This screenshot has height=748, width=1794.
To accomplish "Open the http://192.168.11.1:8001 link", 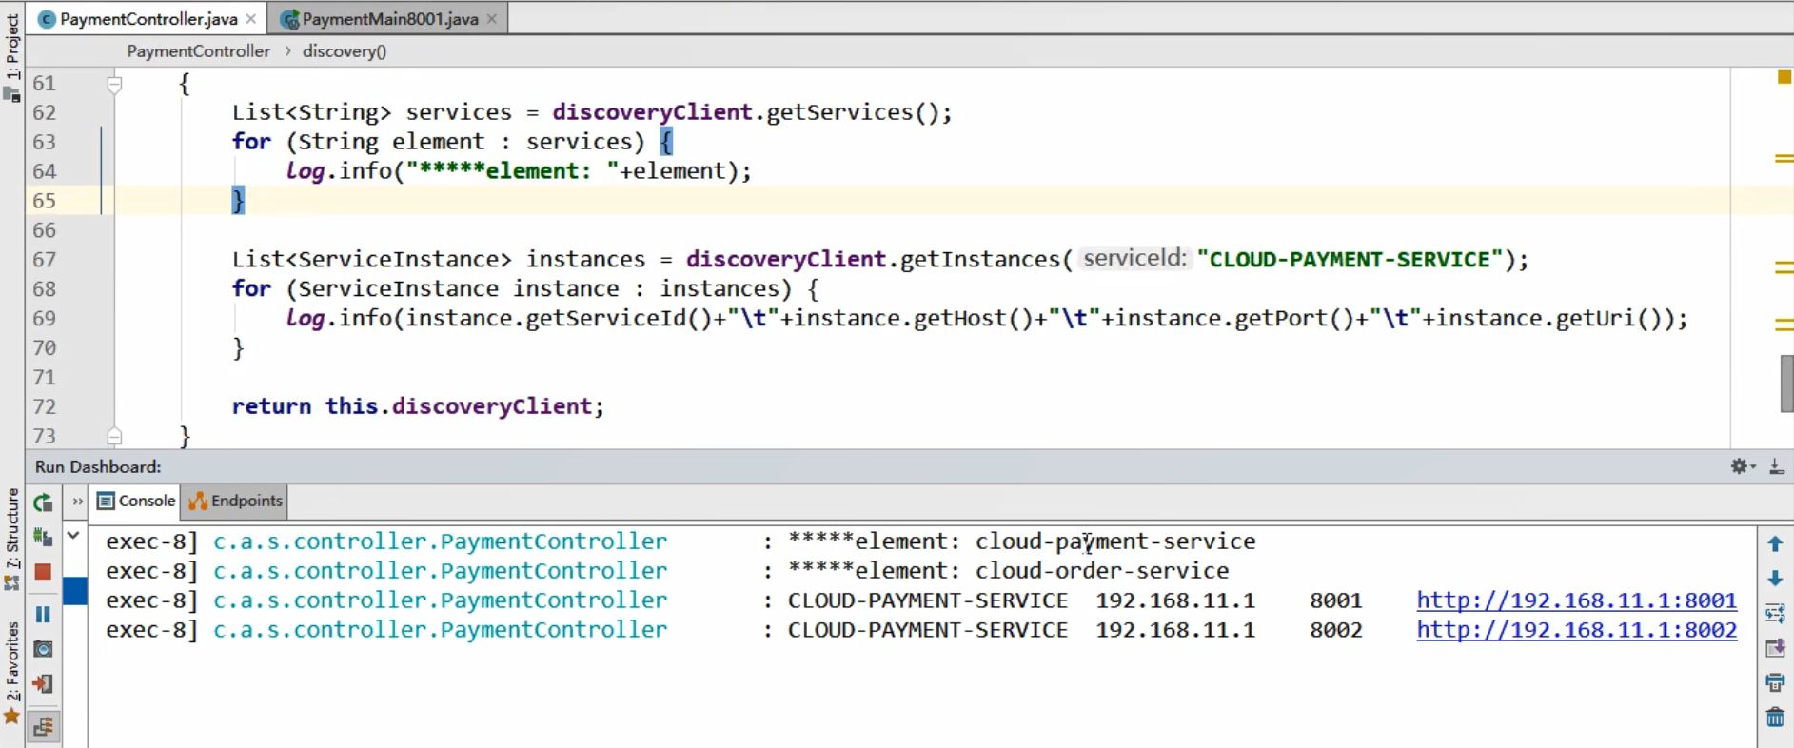I will point(1576,600).
